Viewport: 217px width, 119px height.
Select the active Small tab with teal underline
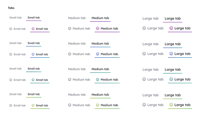pyautogui.click(x=34, y=69)
